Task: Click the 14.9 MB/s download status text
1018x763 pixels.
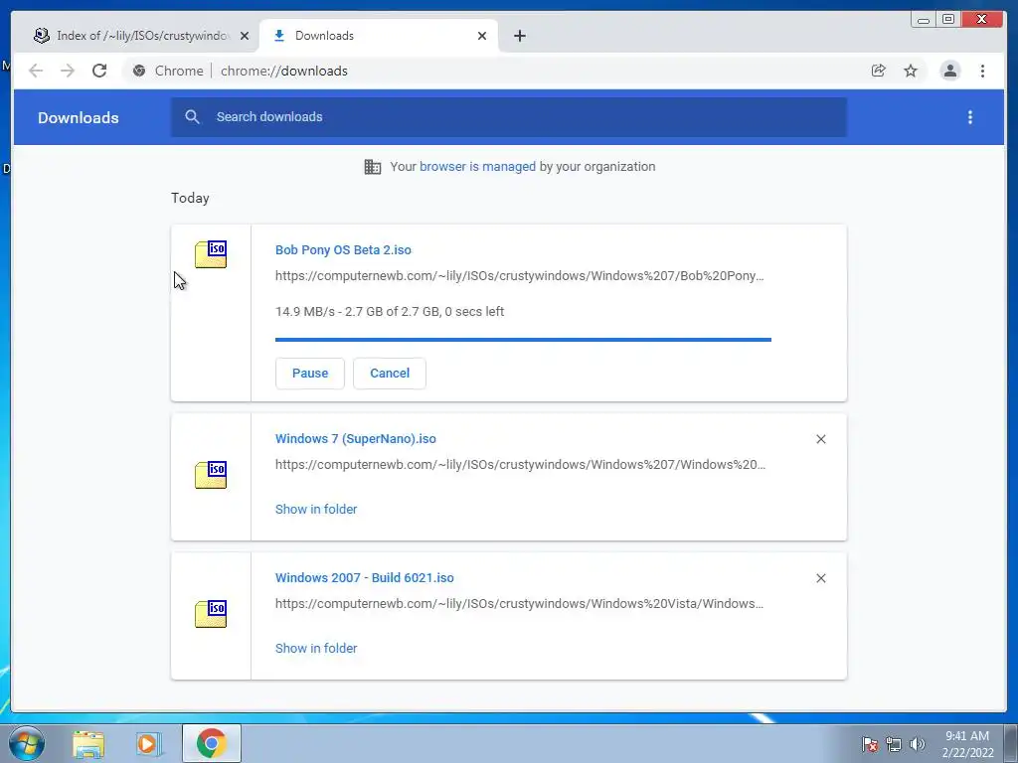Action: coord(390,311)
